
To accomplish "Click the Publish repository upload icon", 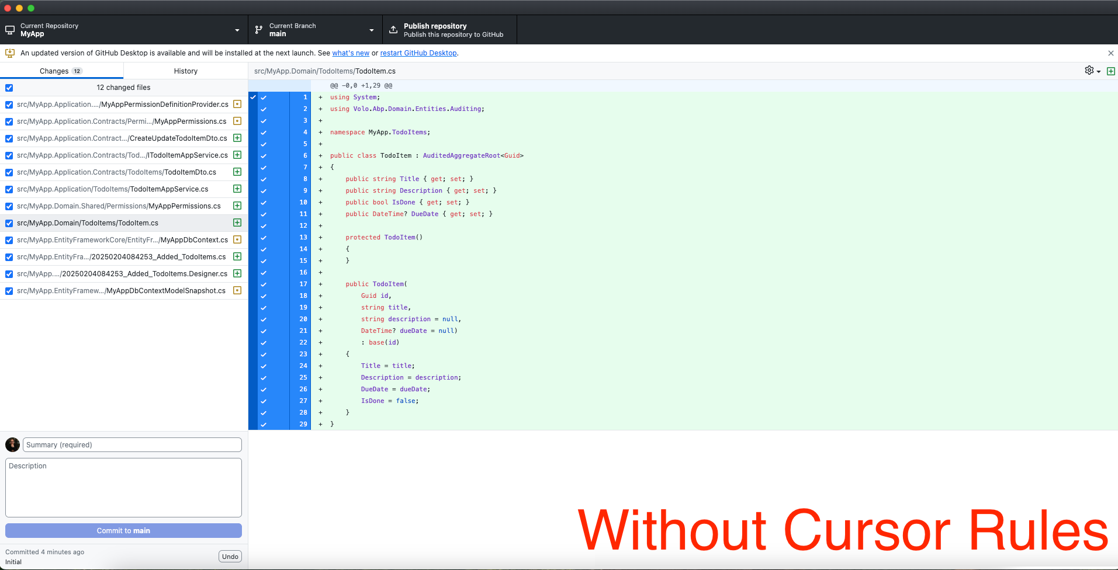I will [393, 30].
